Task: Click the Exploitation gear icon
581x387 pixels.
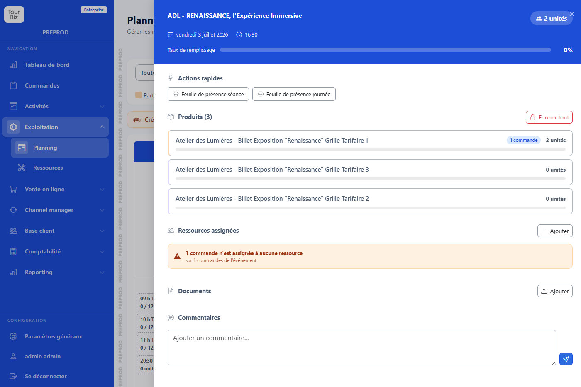Action: coord(13,127)
